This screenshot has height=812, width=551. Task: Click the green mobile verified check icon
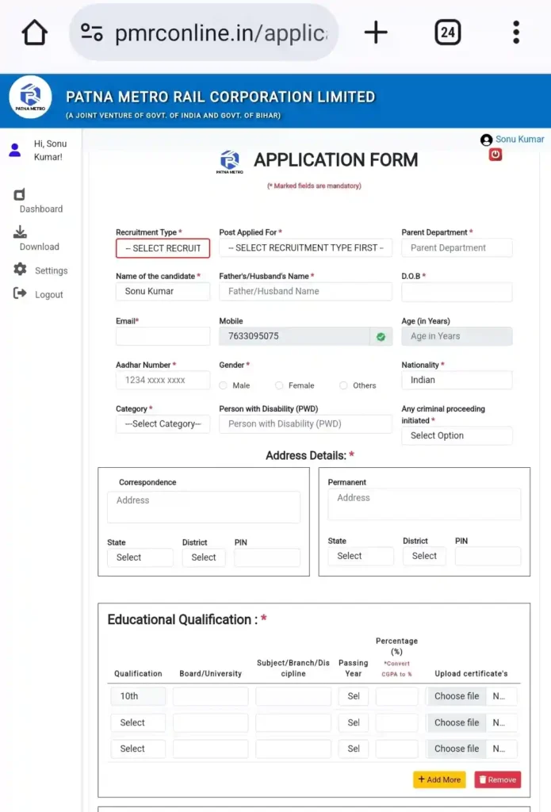(x=381, y=336)
